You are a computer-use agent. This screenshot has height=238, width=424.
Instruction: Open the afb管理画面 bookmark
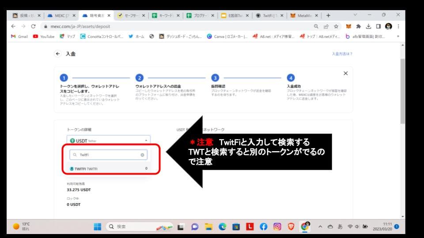[365, 37]
